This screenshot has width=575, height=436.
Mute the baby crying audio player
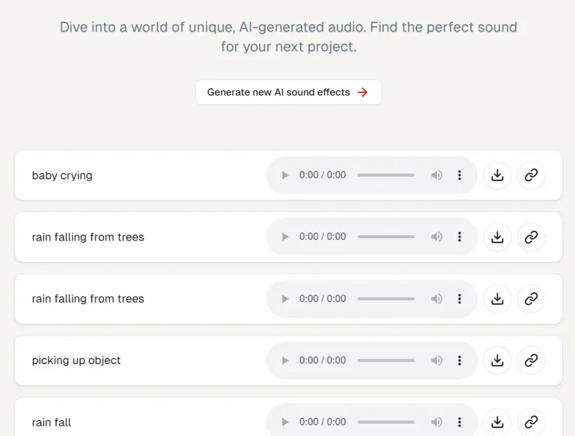click(436, 175)
